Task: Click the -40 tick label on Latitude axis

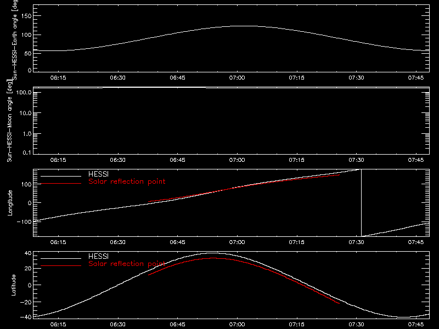Action: click(x=26, y=317)
